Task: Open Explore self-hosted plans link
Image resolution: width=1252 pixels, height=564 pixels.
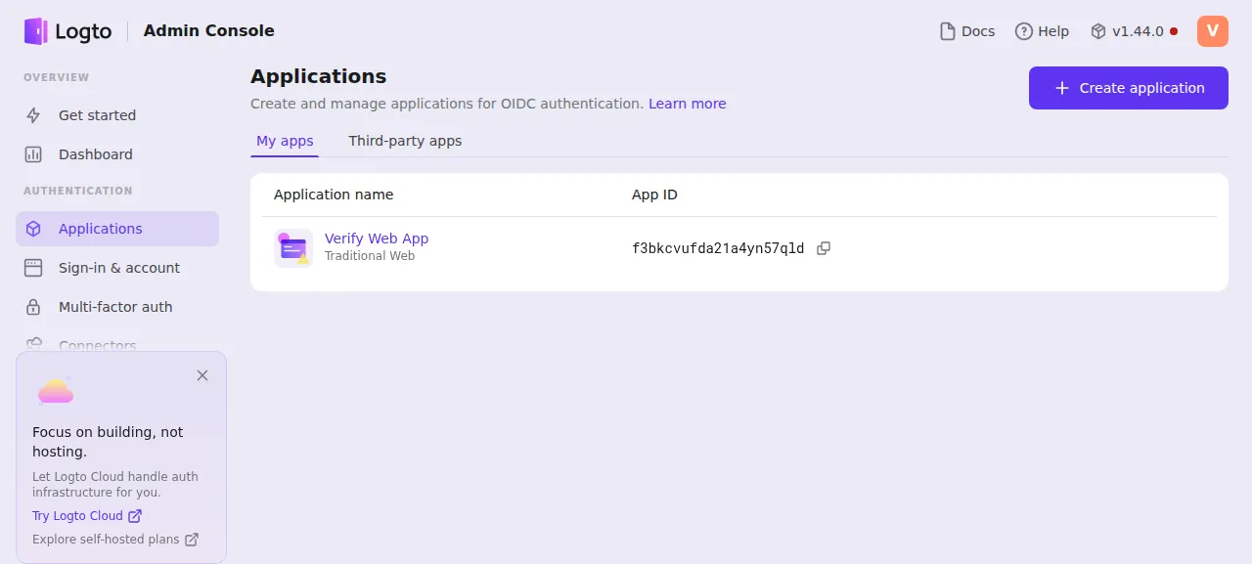Action: click(115, 540)
